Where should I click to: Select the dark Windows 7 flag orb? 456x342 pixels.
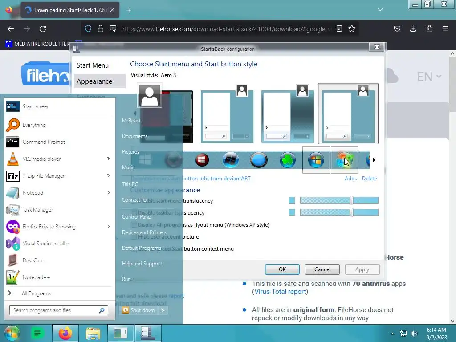pos(230,160)
